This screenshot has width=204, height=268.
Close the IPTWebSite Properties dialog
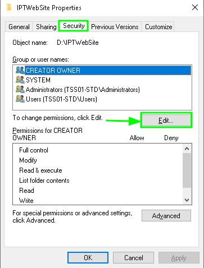[x=195, y=7]
